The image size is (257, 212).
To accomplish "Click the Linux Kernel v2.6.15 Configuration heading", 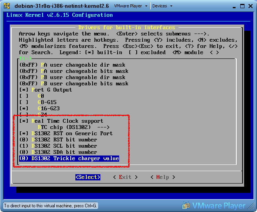I will point(59,15).
